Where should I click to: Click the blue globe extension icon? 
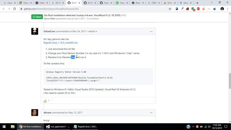pos(214,9)
